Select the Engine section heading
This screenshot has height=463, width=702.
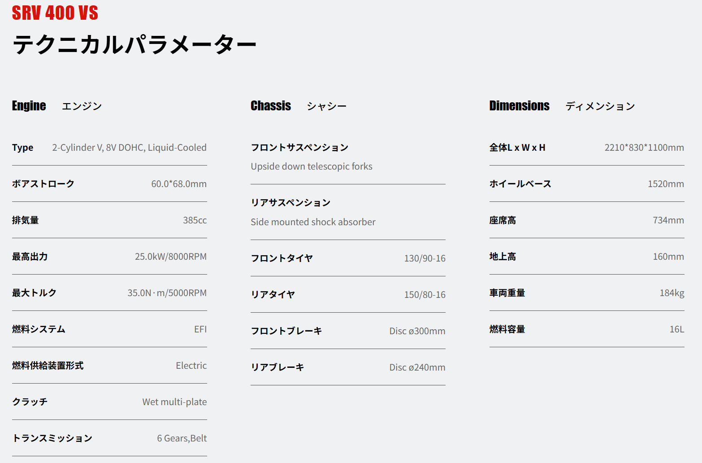[29, 106]
